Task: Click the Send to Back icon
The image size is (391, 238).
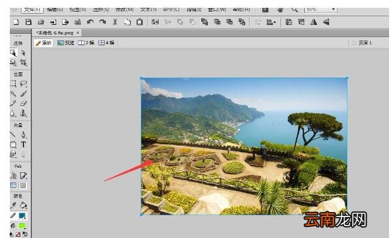Action: (242, 22)
